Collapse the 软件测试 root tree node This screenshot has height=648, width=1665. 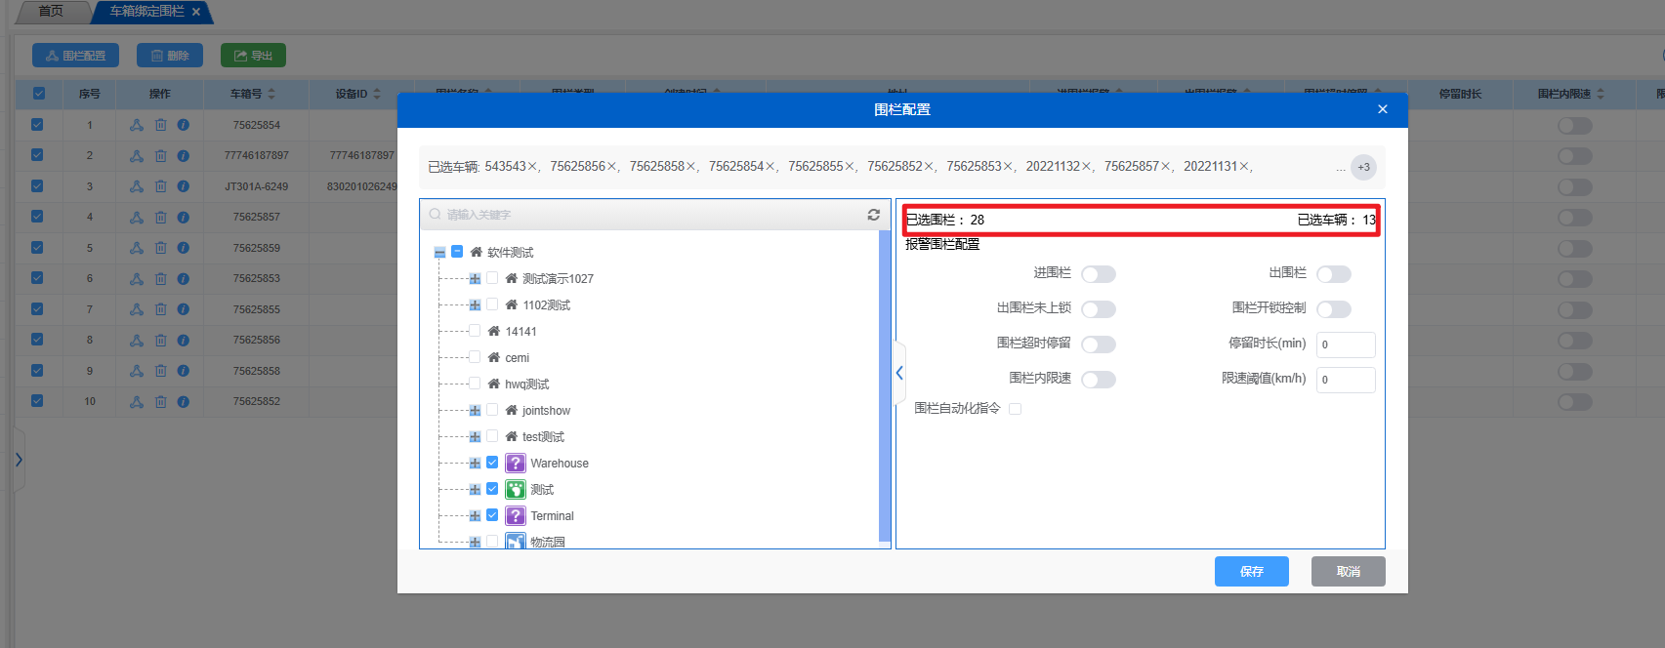(439, 252)
